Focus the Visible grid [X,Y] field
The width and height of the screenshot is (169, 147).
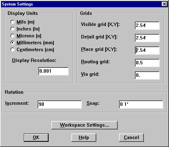click(147, 26)
